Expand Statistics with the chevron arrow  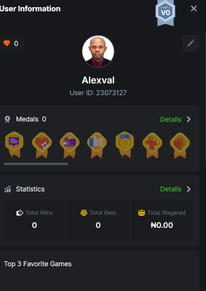[189, 189]
